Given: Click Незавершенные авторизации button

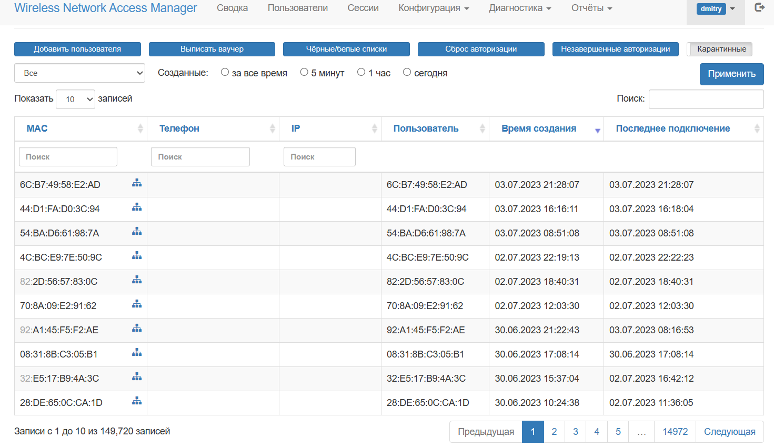Looking at the screenshot, I should point(616,49).
